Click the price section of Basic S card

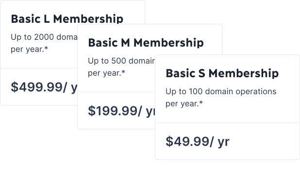228,141
